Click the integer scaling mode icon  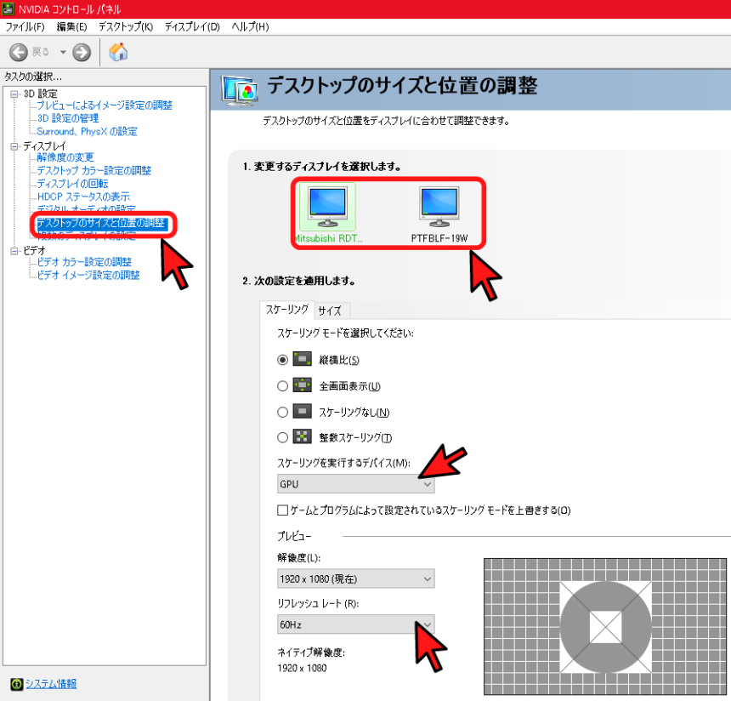coord(302,436)
